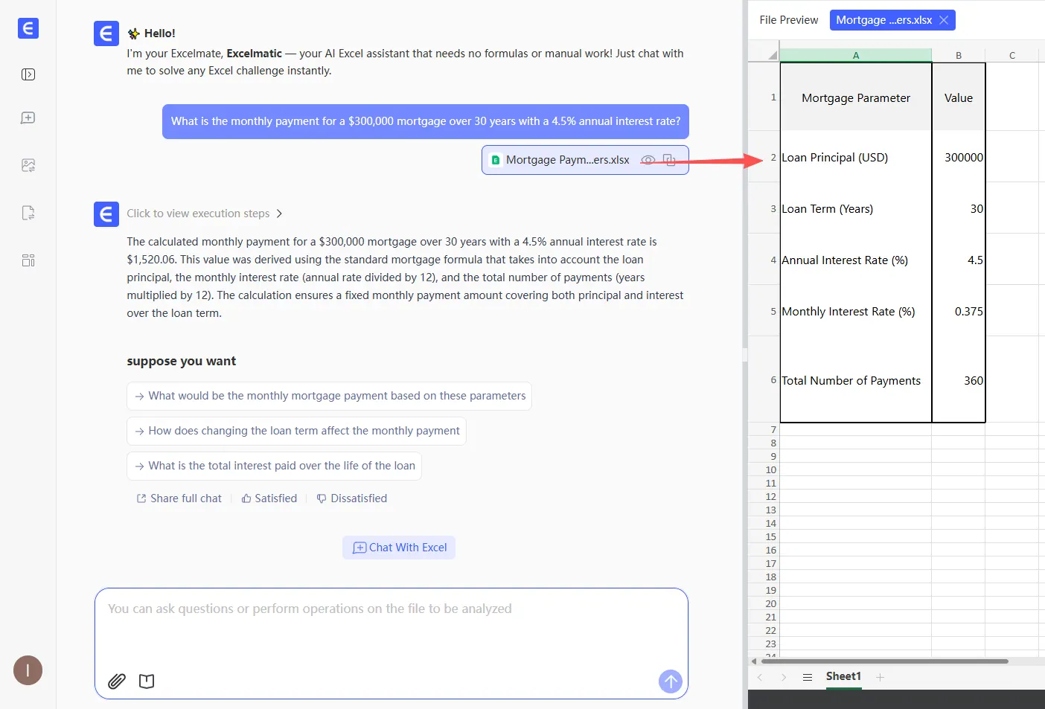This screenshot has height=709, width=1045.
Task: Close the Mortgage ...ers.xlsx preview tab
Action: [x=944, y=20]
